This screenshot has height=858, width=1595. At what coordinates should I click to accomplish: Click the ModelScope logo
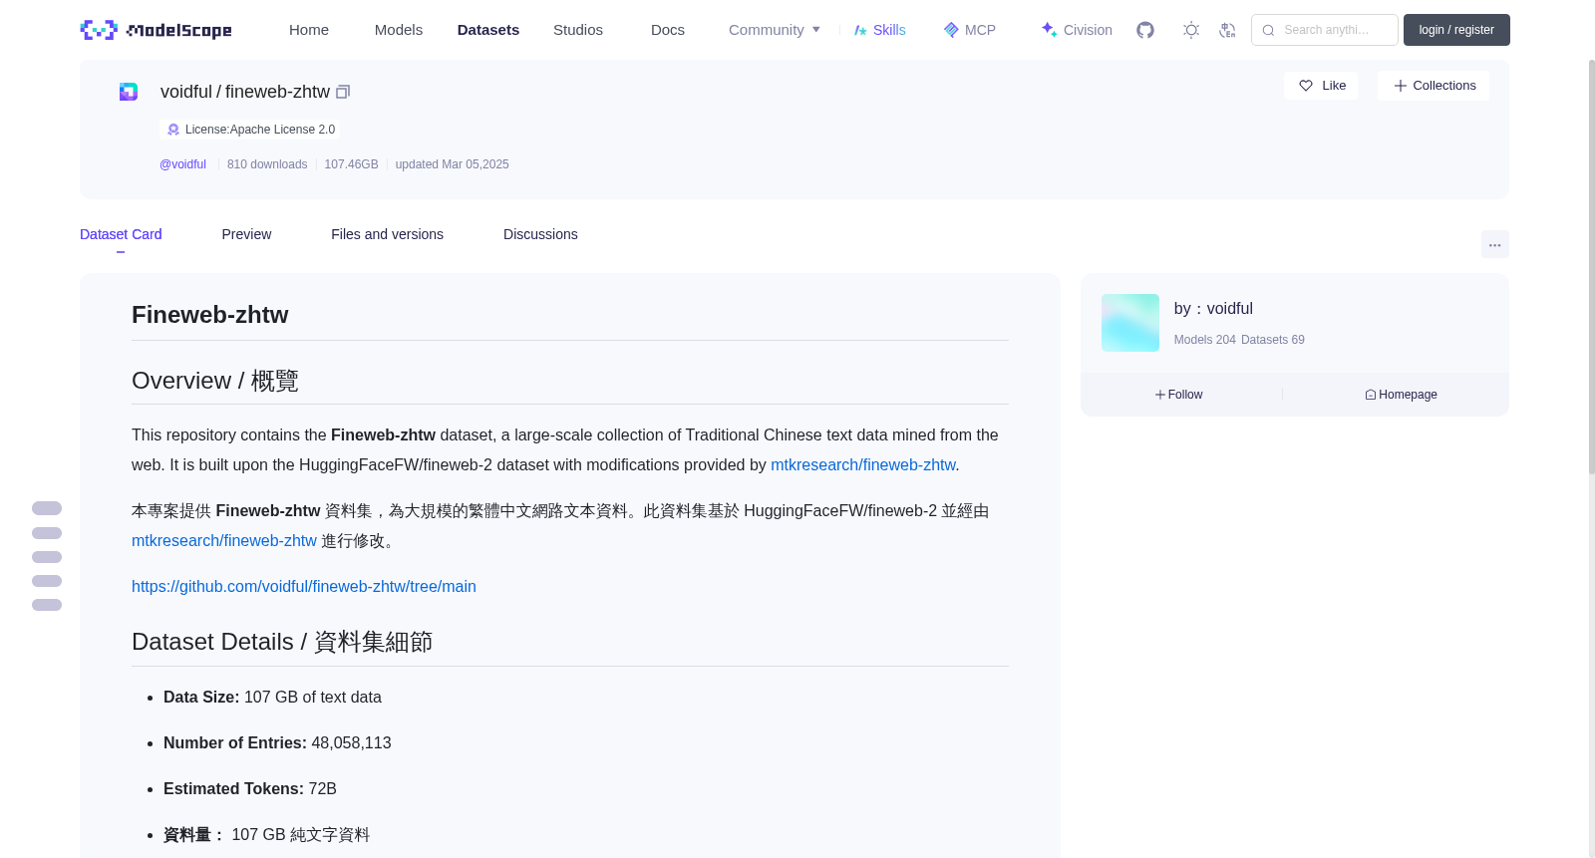157,30
